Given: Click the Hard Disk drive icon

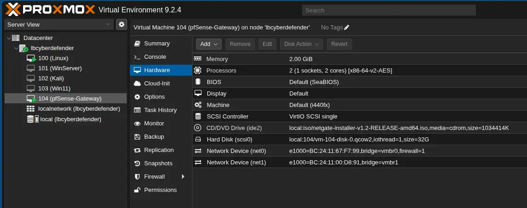Looking at the screenshot, I should 198,139.
